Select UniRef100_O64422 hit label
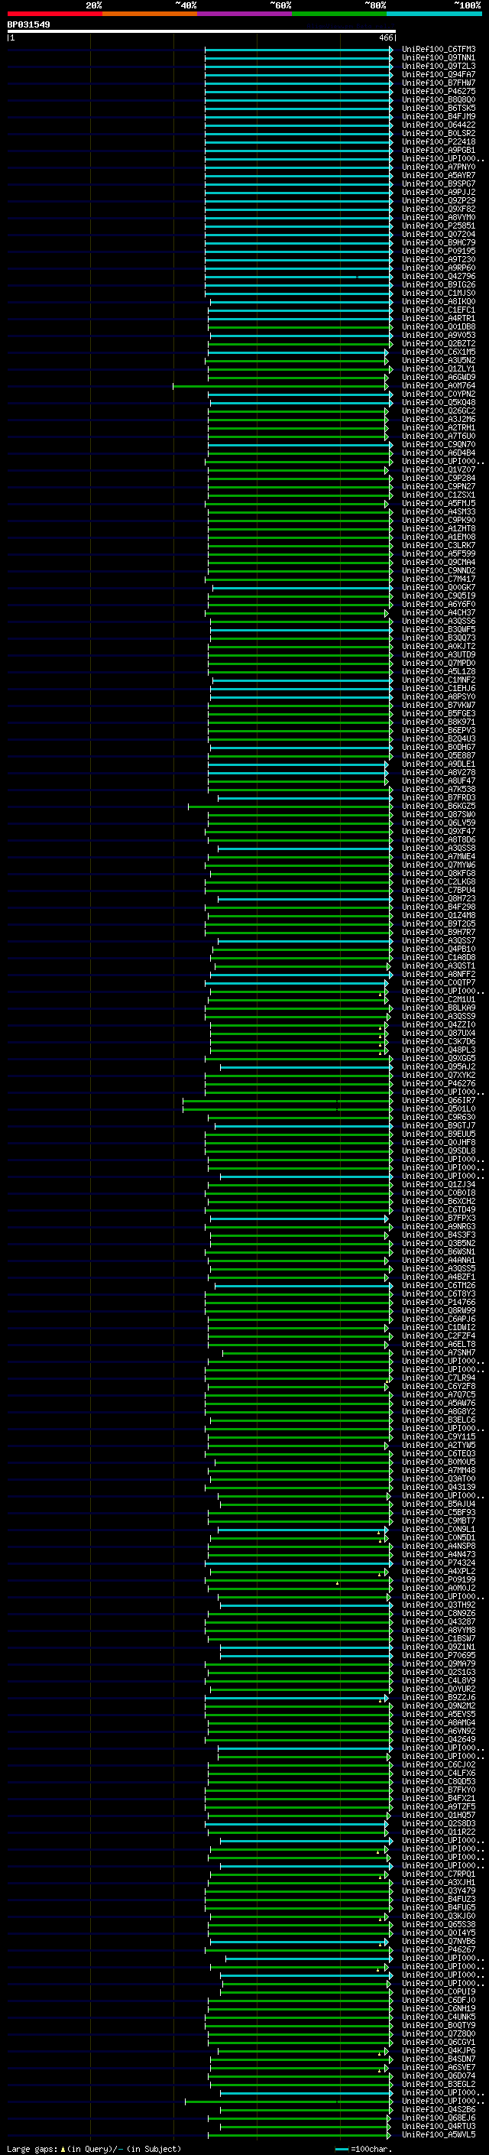The height and width of the screenshot is (2155, 489). click(x=438, y=125)
